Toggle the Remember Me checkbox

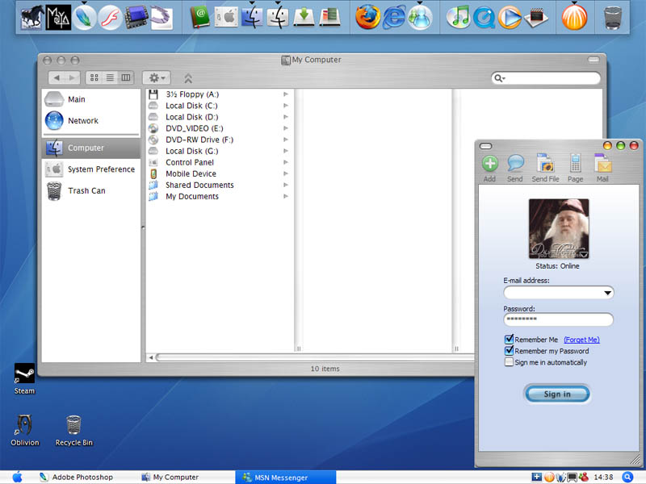pos(510,339)
